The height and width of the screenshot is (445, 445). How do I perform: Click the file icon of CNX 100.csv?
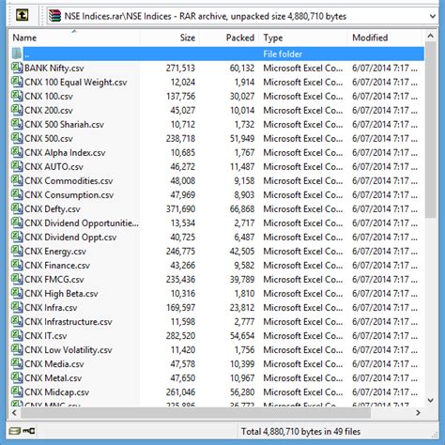17,96
